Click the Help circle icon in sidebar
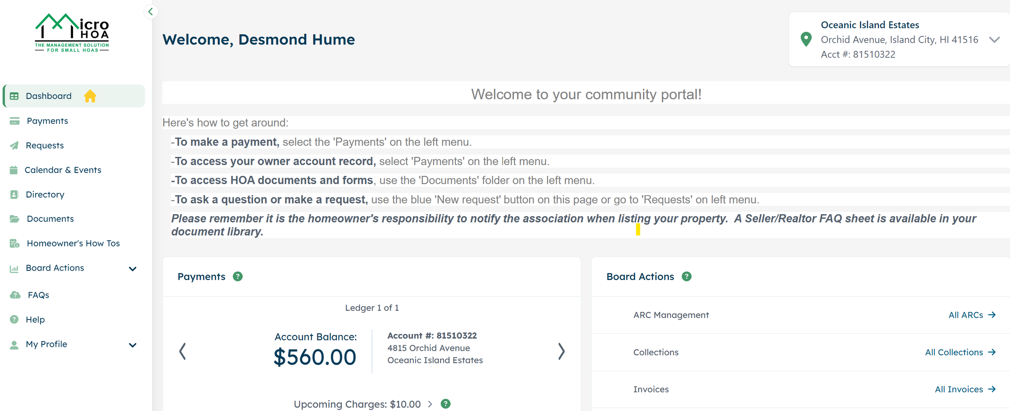Image resolution: width=1010 pixels, height=411 pixels. pos(15,319)
